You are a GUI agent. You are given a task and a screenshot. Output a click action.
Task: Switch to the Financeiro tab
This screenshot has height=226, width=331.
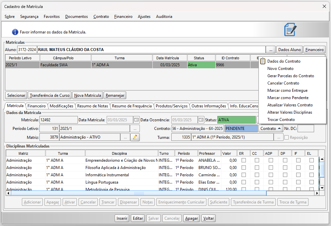pos(36,106)
